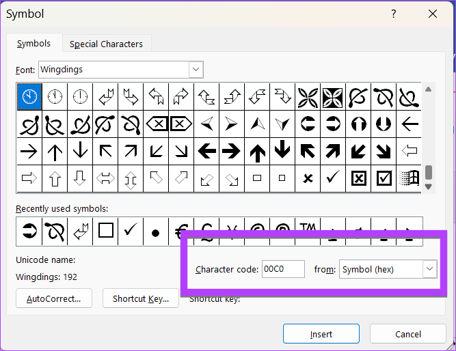Open the Font dropdown showing Wingdings

pyautogui.click(x=196, y=70)
